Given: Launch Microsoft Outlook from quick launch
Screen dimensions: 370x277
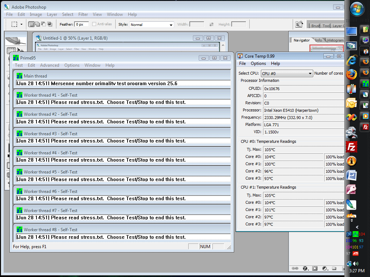Looking at the screenshot, I should tap(351, 103).
